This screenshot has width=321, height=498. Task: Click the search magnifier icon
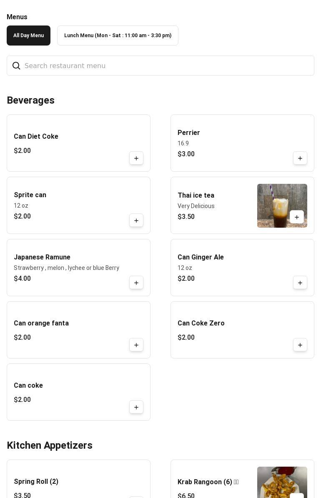point(16,66)
